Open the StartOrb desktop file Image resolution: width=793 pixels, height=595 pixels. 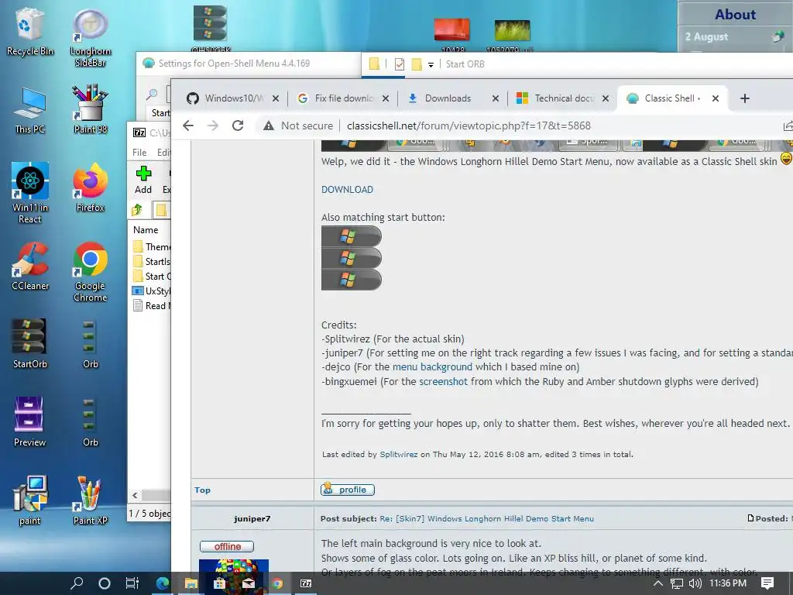click(30, 344)
